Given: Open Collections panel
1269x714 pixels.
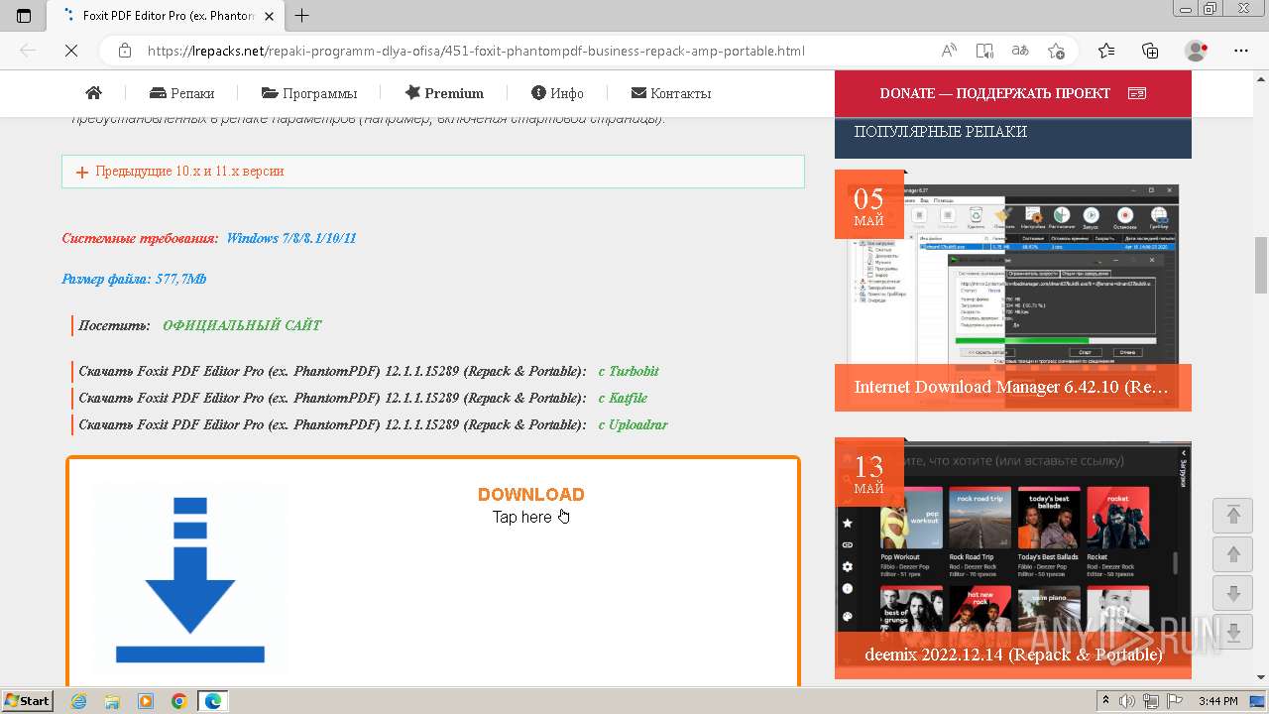Looking at the screenshot, I should click(1150, 51).
